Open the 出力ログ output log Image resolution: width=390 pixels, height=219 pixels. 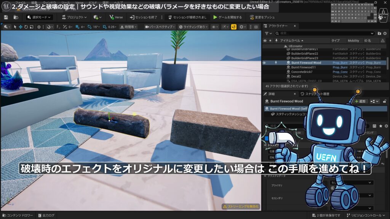click(x=46, y=215)
